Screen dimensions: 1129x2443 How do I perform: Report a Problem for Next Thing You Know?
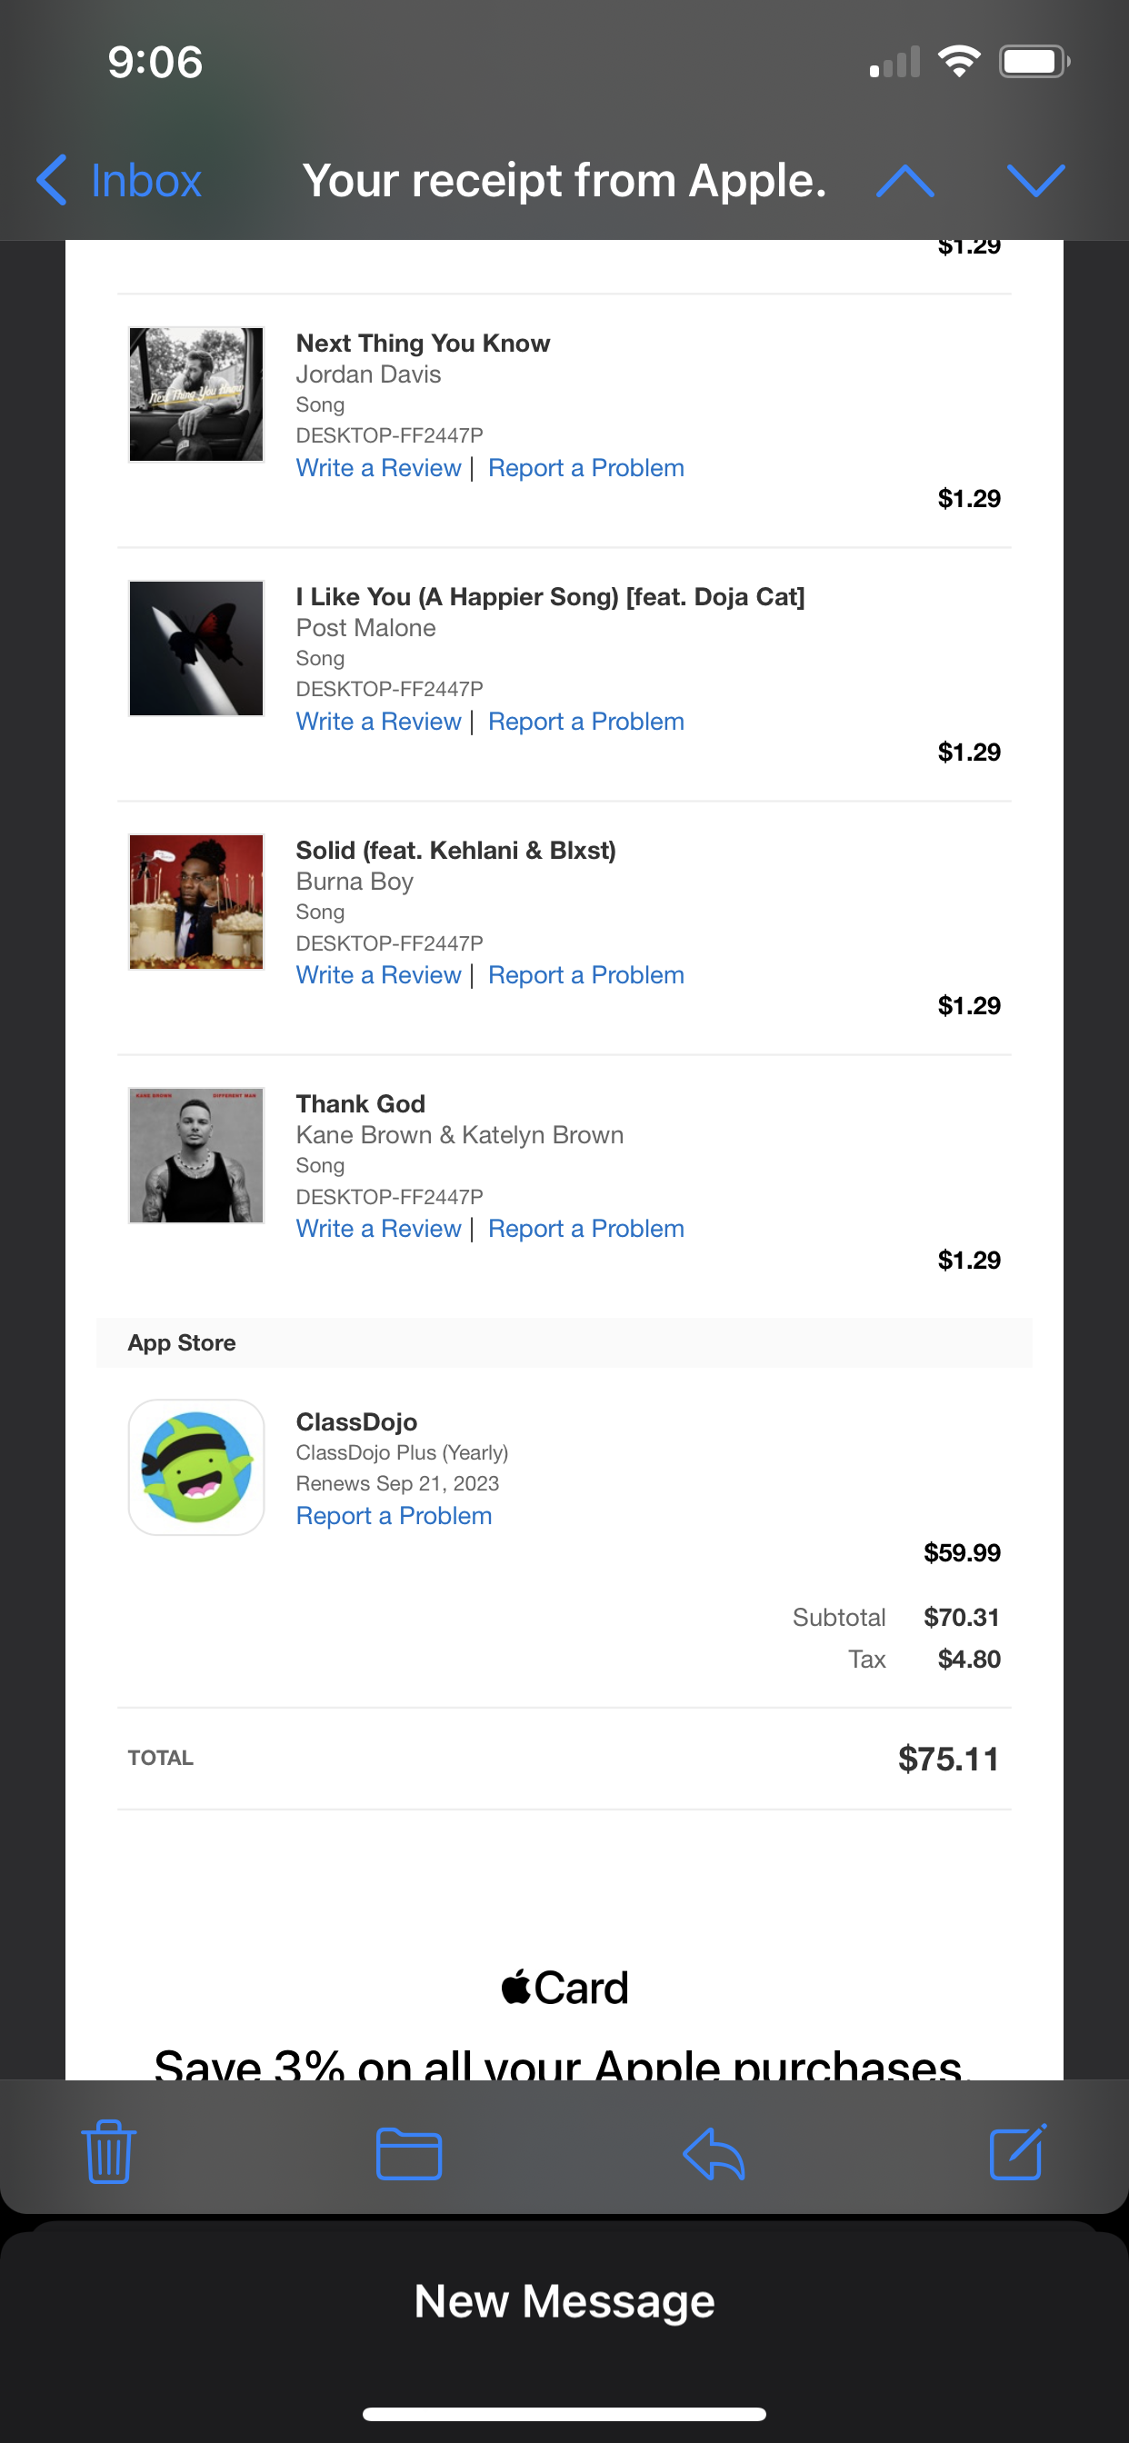tap(585, 467)
